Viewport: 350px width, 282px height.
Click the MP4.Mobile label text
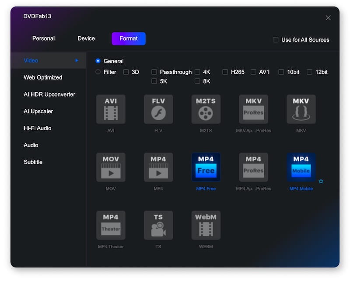pos(301,189)
